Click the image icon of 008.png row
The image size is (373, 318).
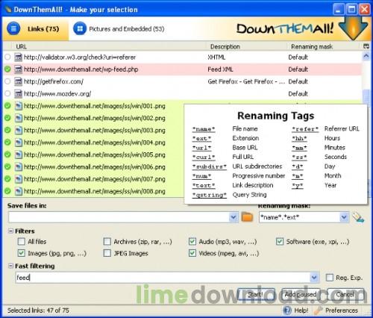pyautogui.click(x=18, y=191)
